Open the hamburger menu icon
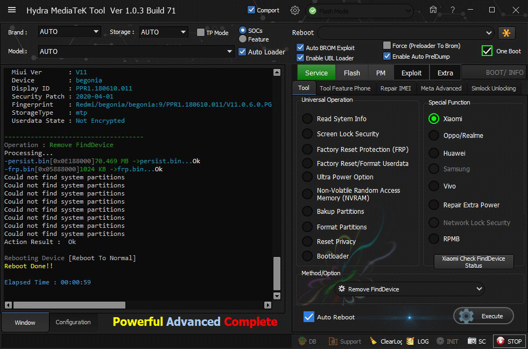Viewport: 528px width, 349px height. point(12,10)
